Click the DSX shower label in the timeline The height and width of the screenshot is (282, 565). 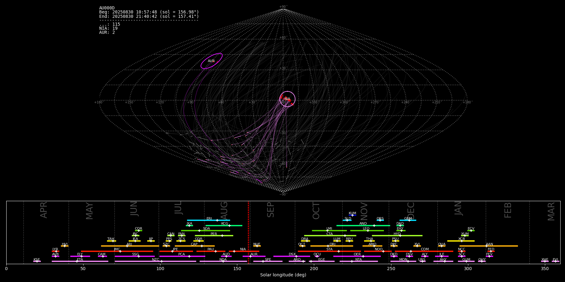(292, 254)
